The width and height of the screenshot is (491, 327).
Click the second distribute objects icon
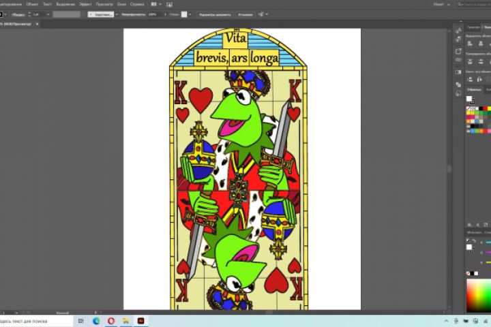pyautogui.click(x=481, y=62)
